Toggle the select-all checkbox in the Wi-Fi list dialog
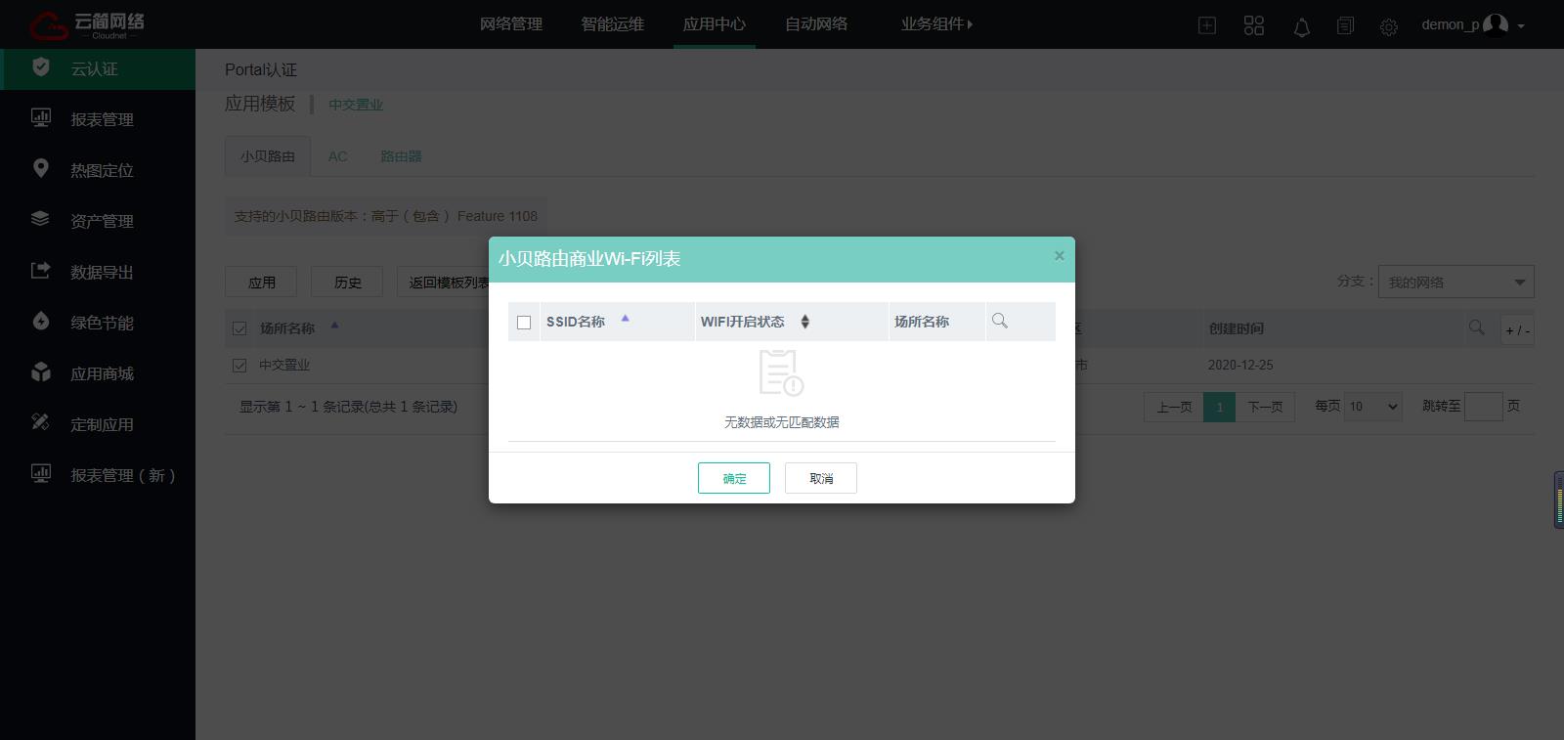 click(524, 323)
